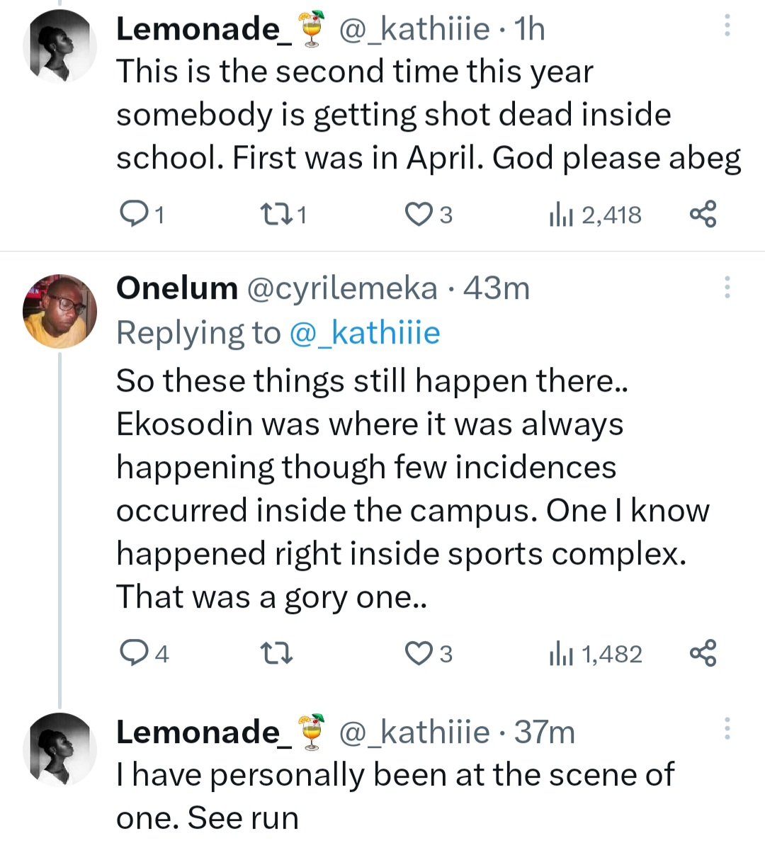The height and width of the screenshot is (843, 765).
Task: Retweet Onelum's reply about Ekosodin
Action: coord(275,653)
